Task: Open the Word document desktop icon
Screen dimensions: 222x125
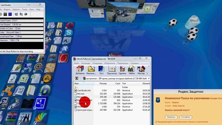Action: click(x=20, y=90)
